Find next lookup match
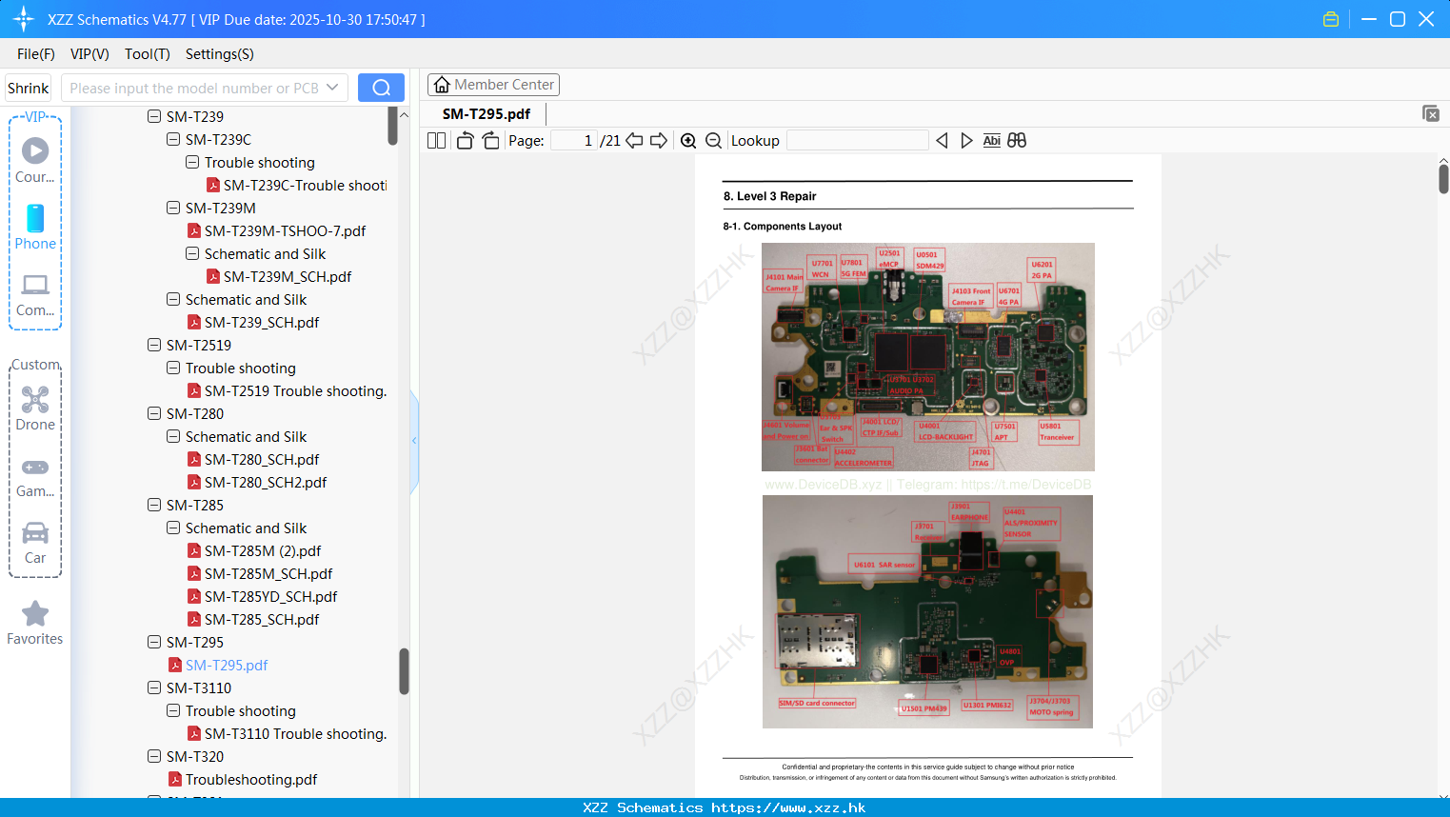This screenshot has width=1450, height=817. (966, 141)
